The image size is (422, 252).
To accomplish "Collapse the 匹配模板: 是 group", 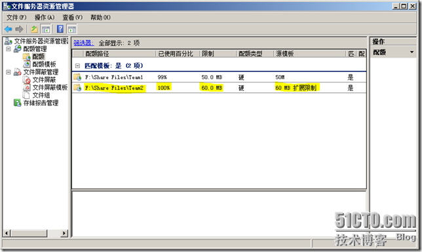I will click(x=77, y=65).
